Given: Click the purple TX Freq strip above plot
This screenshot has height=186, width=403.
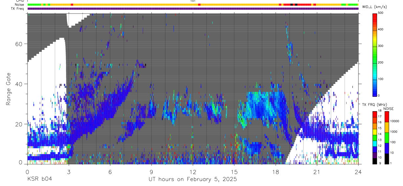Looking at the screenshot, I should click(193, 9).
